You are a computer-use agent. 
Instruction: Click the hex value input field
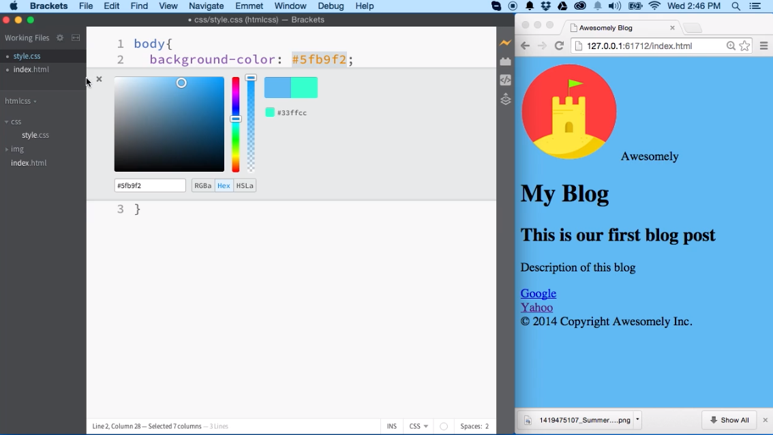coord(149,185)
